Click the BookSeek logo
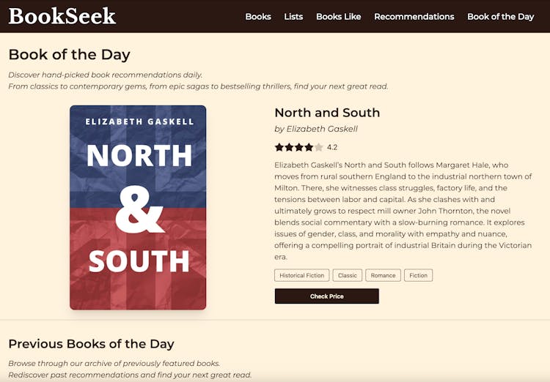Image resolution: width=550 pixels, height=382 pixels. [x=62, y=16]
